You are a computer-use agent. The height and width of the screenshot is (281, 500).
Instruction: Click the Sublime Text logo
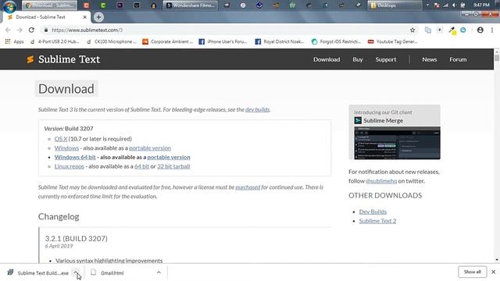63,59
